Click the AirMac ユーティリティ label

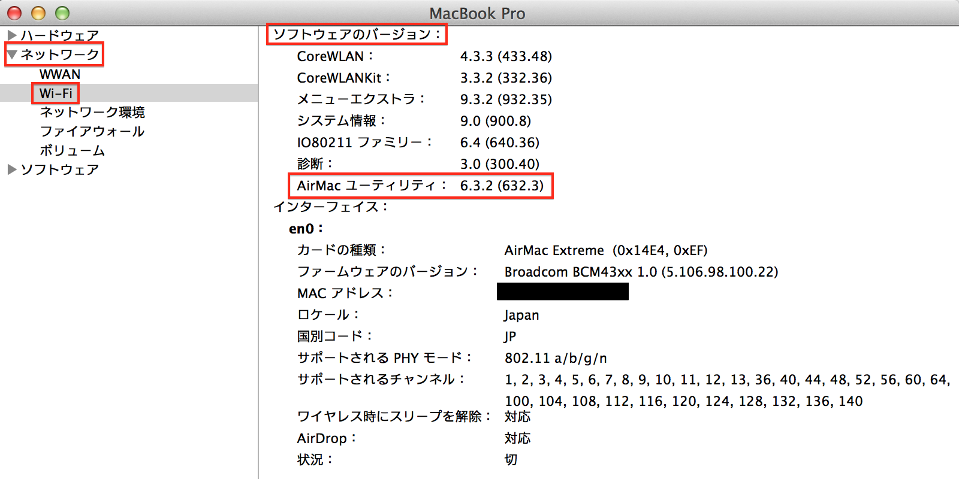[x=372, y=186]
